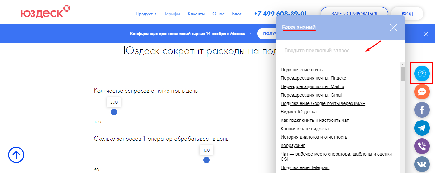435x173 pixels.
Task: Open article Виджет Юздеска
Action: pos(298,112)
